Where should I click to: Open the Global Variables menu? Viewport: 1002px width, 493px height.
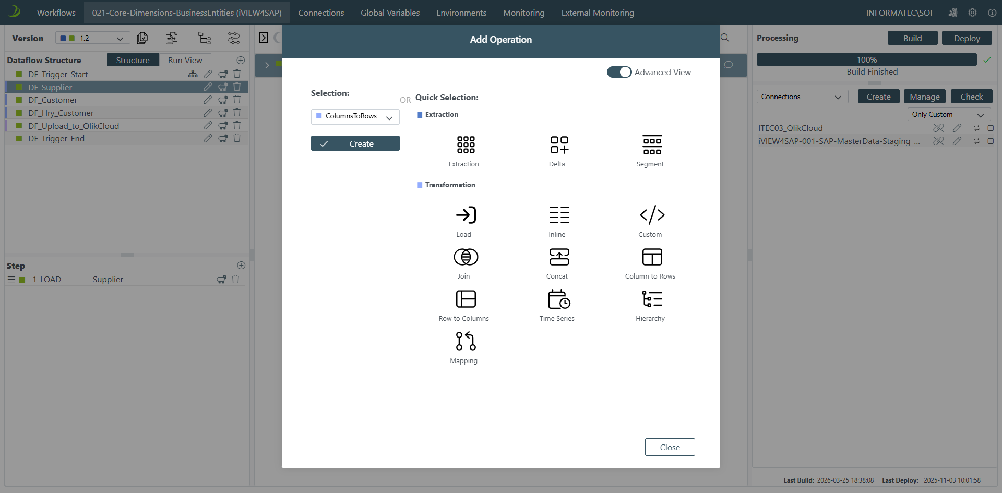(x=390, y=13)
